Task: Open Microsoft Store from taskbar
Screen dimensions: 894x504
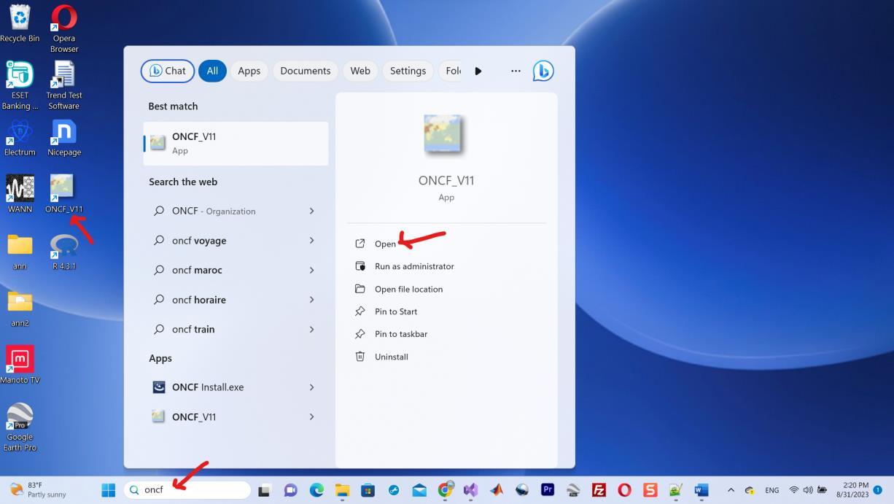Action: 368,489
